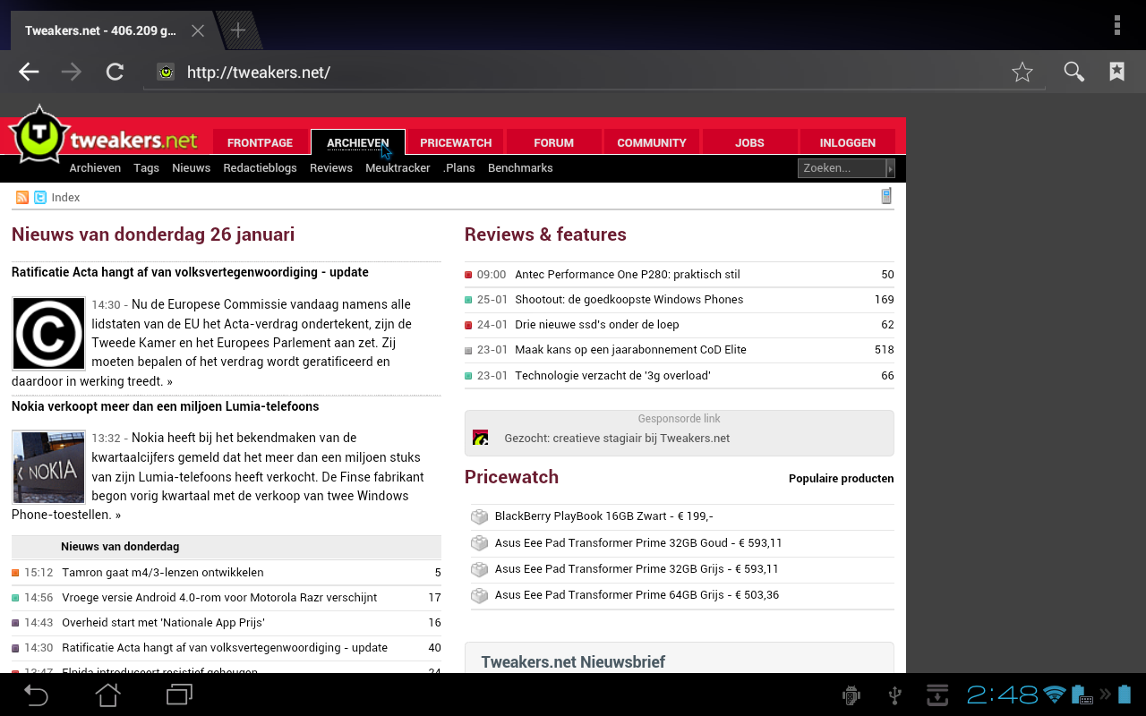Go back using the browser back arrow
This screenshot has width=1146, height=716.
coord(30,72)
